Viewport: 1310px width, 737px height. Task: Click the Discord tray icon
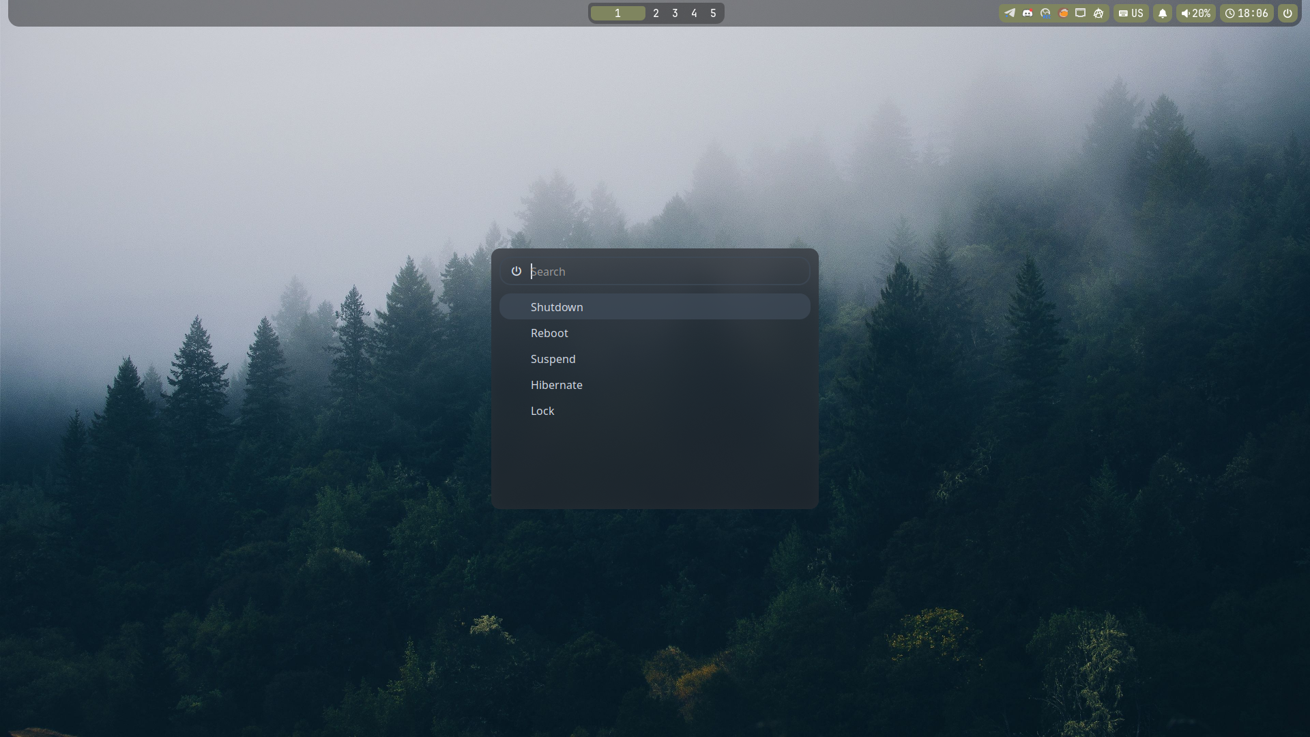(x=1028, y=13)
